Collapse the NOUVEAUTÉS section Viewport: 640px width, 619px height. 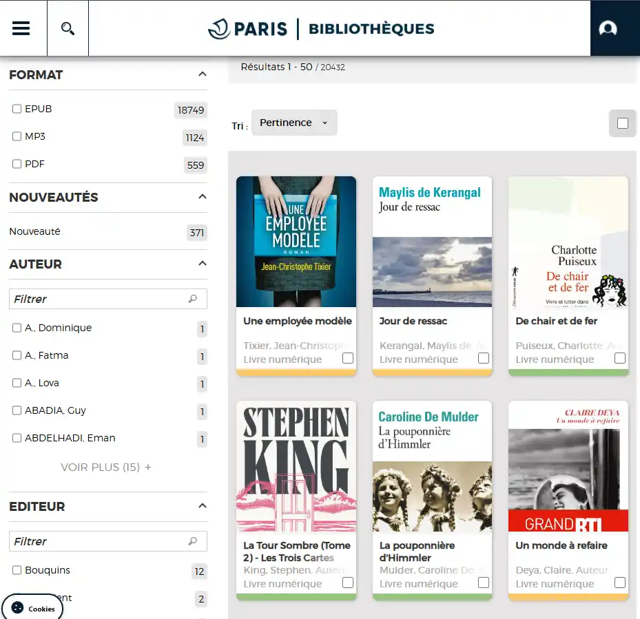point(202,197)
